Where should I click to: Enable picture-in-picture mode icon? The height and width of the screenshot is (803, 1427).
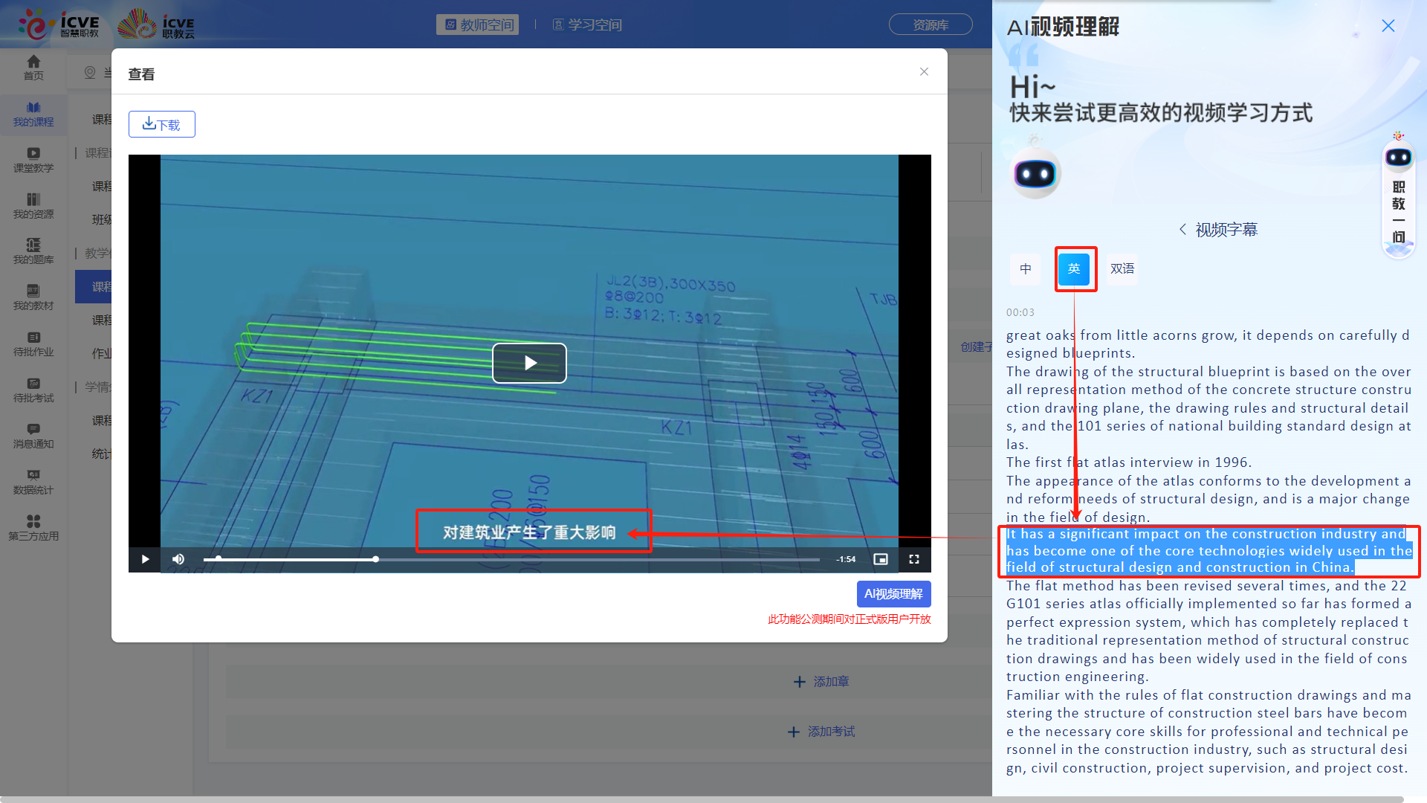881,559
